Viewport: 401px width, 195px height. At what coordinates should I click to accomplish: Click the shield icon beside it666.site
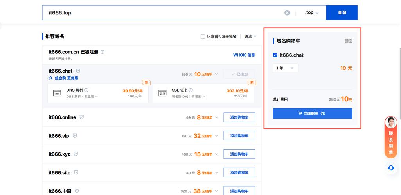click(76, 172)
